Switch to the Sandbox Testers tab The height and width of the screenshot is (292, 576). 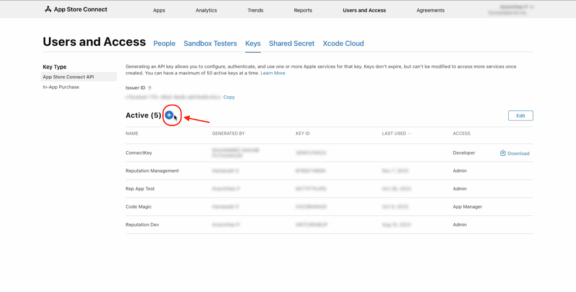pyautogui.click(x=210, y=44)
